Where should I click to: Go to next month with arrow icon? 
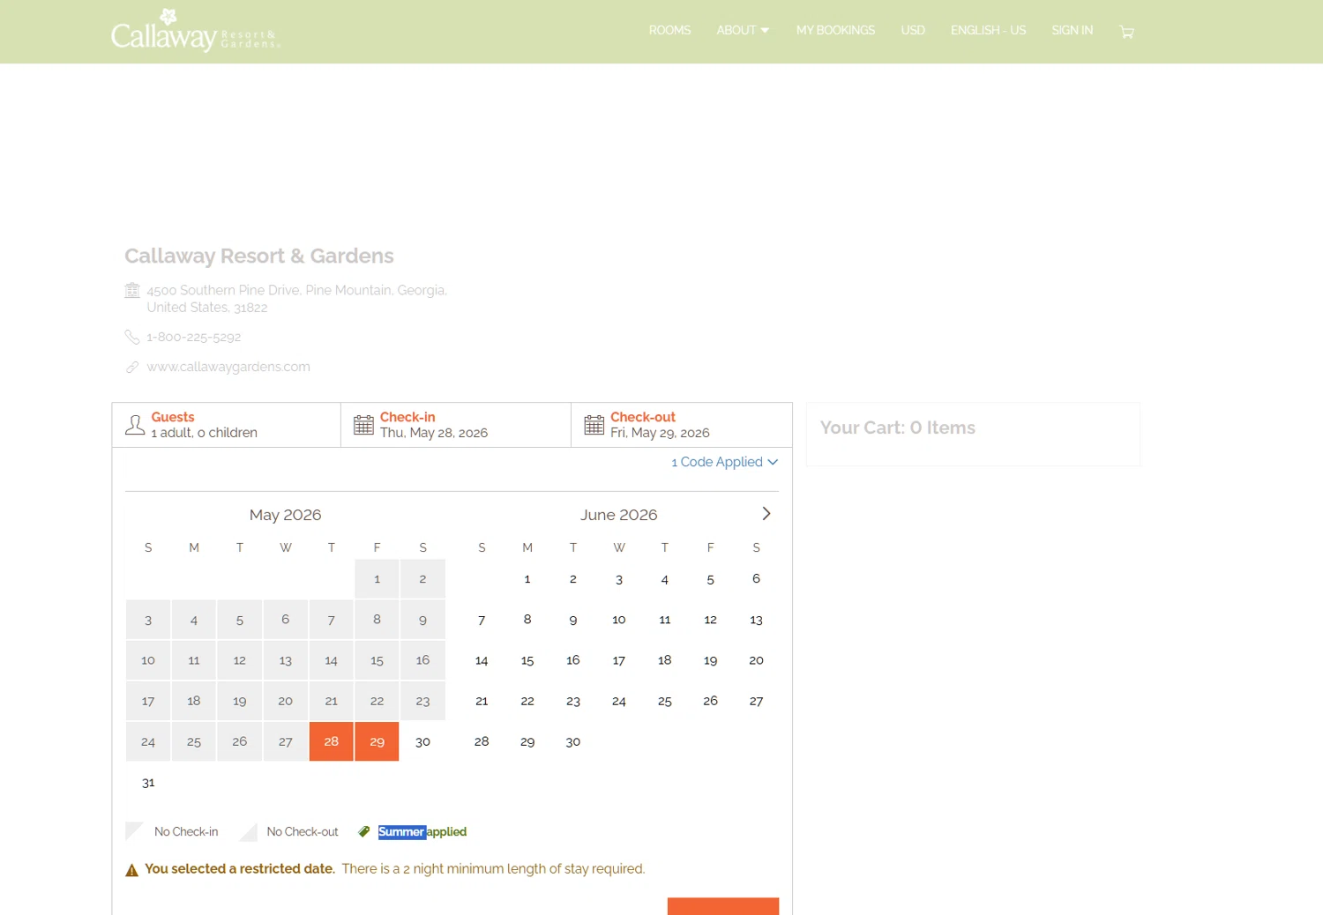click(x=766, y=514)
